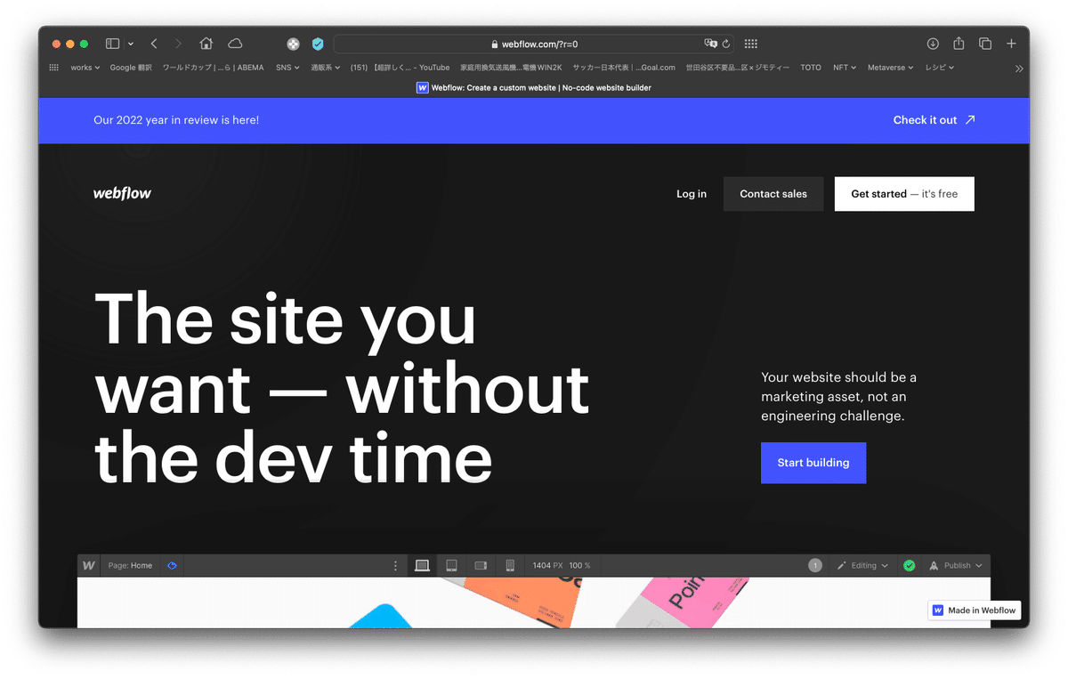
Task: Select the tablet breakpoint icon
Action: pos(451,565)
